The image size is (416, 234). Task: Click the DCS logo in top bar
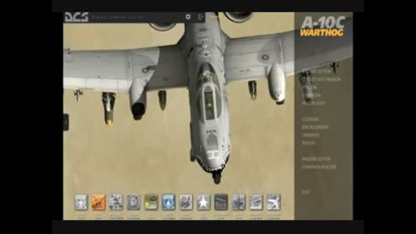pos(77,17)
